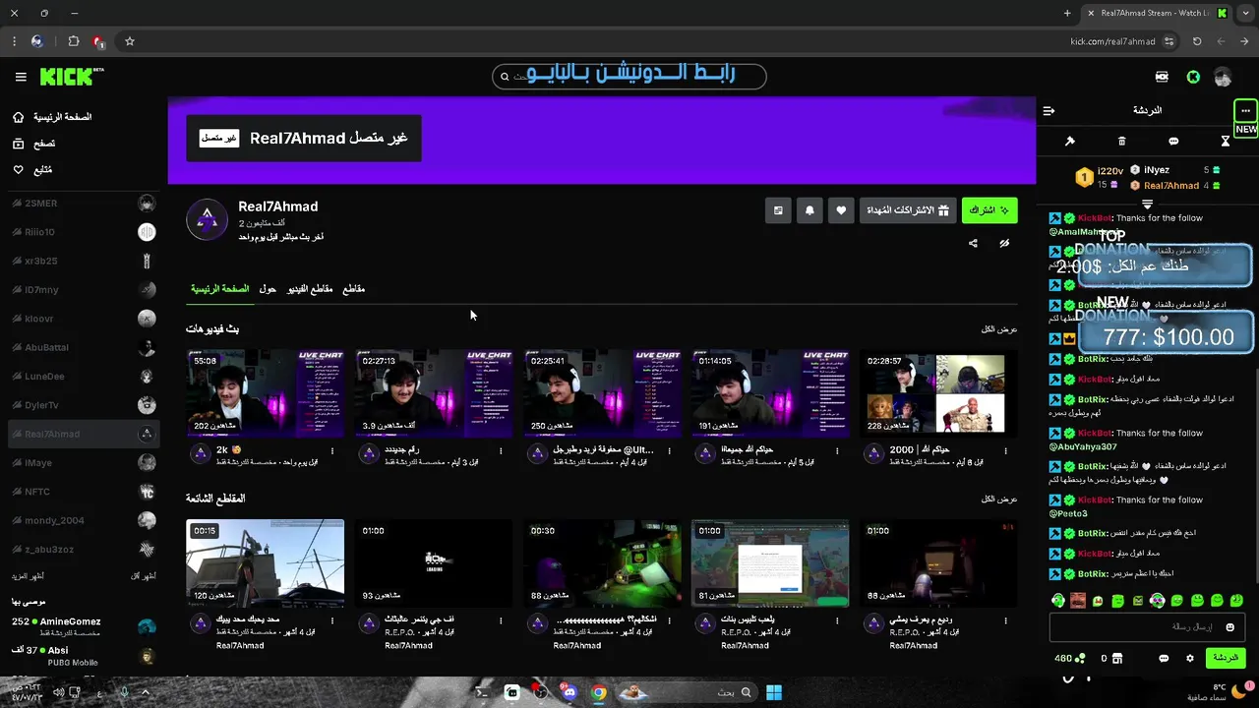Open the 02:25:41 stream video thumbnail
1259x708 pixels.
(602, 392)
